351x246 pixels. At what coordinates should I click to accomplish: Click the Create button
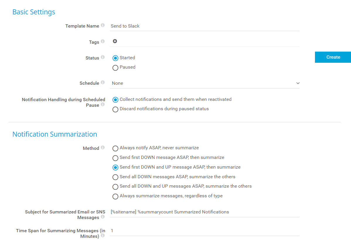(x=333, y=57)
